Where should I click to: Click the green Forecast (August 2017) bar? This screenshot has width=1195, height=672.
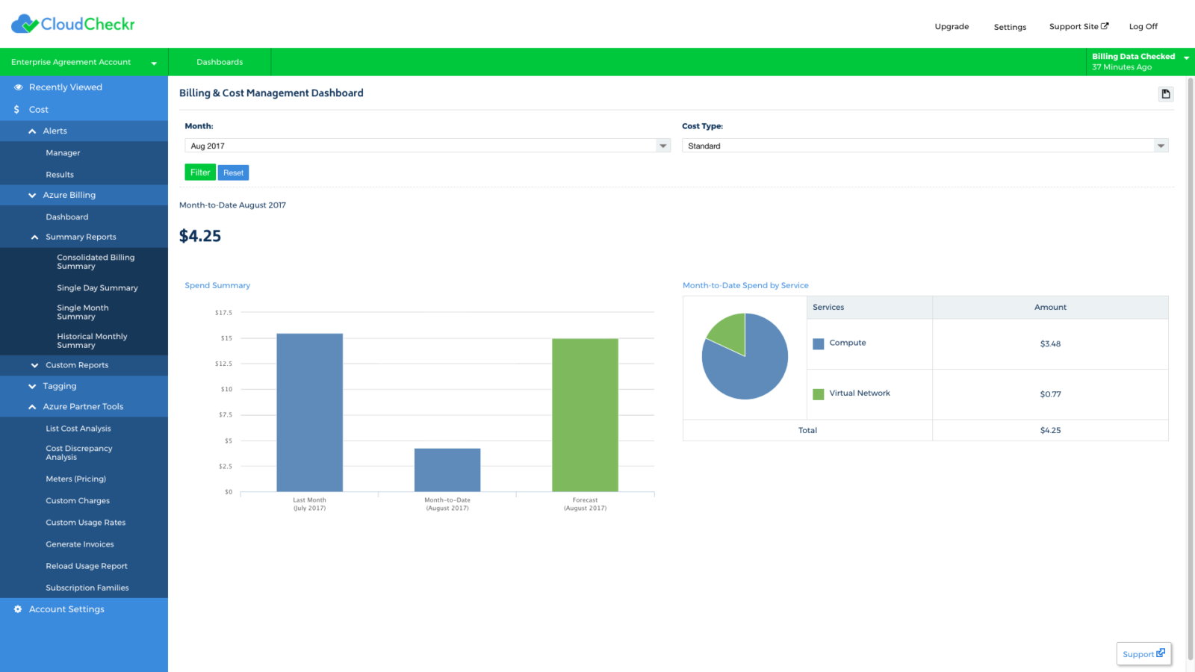click(585, 415)
